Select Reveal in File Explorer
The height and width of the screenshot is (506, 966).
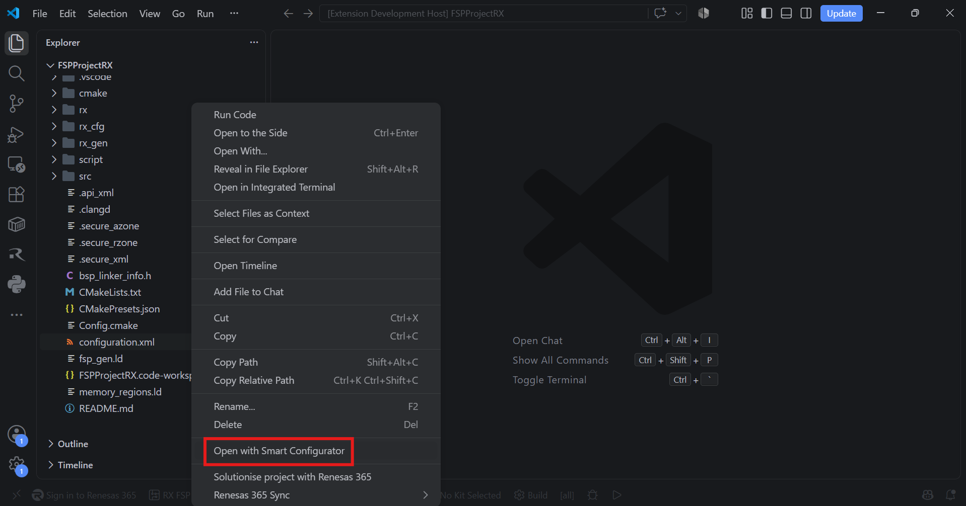(316, 169)
